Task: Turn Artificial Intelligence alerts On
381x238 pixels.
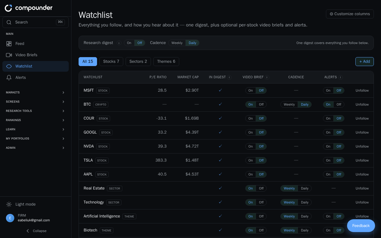Action: [328, 216]
